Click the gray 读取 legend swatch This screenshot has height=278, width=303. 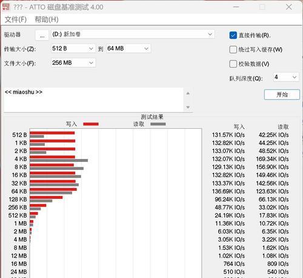[x=158, y=124]
